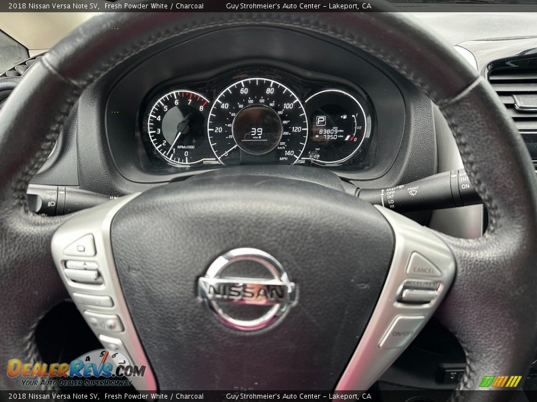This screenshot has width=537, height=402.
Task: Click the MPH label on speedometer
Action: tap(283, 159)
